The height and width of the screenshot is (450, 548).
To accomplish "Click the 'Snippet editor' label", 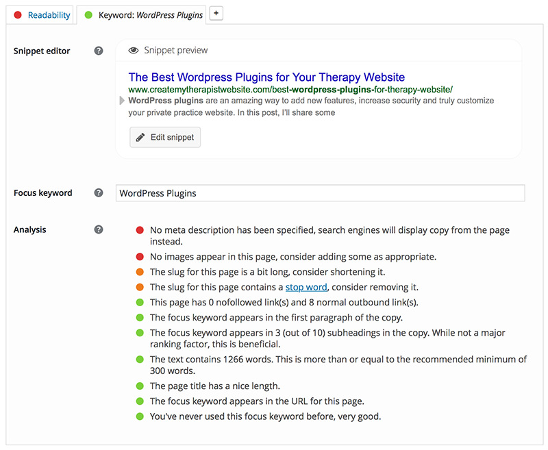I will pos(42,51).
